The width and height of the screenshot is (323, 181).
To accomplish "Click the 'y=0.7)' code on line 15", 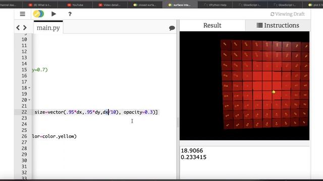I will (x=40, y=70).
